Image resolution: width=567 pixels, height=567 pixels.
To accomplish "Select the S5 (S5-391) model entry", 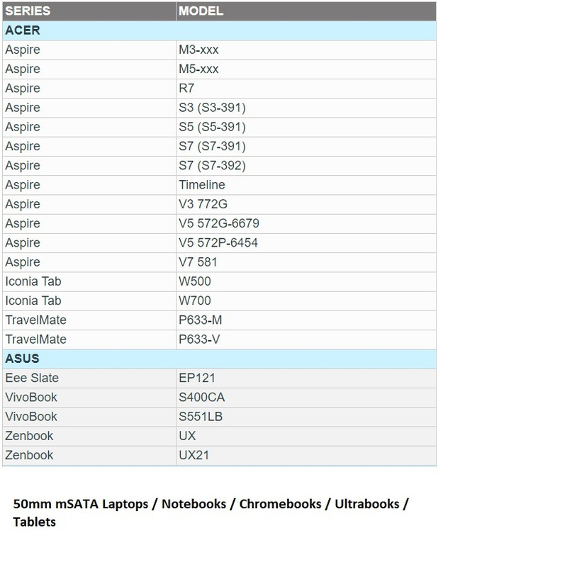I will click(x=212, y=127).
